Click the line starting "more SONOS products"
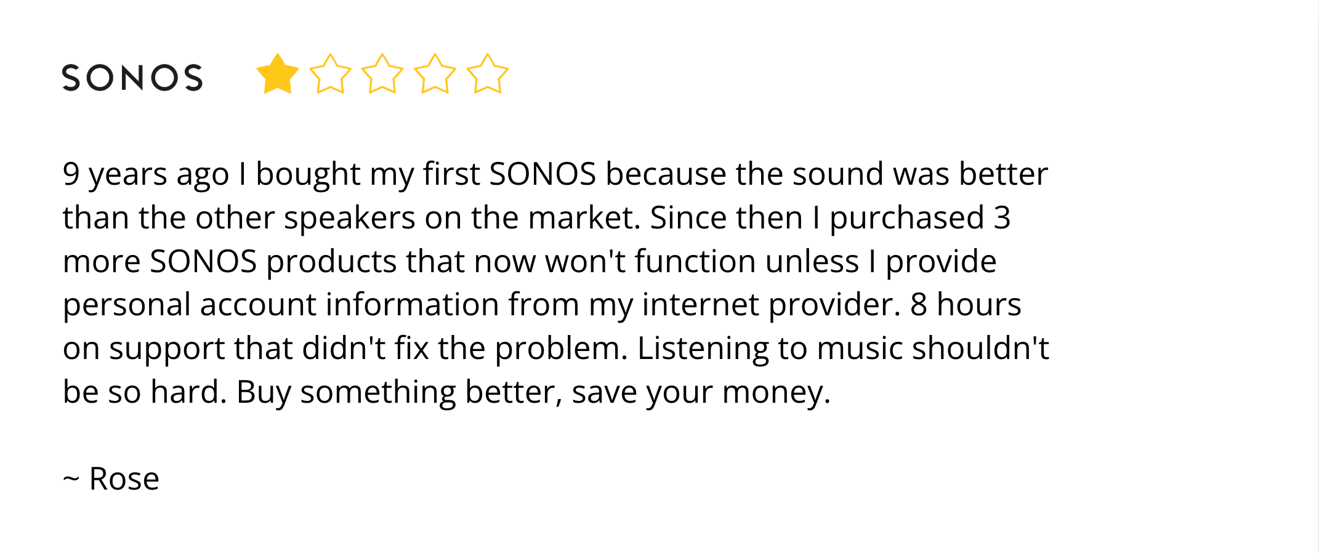The image size is (1319, 553). point(530,261)
